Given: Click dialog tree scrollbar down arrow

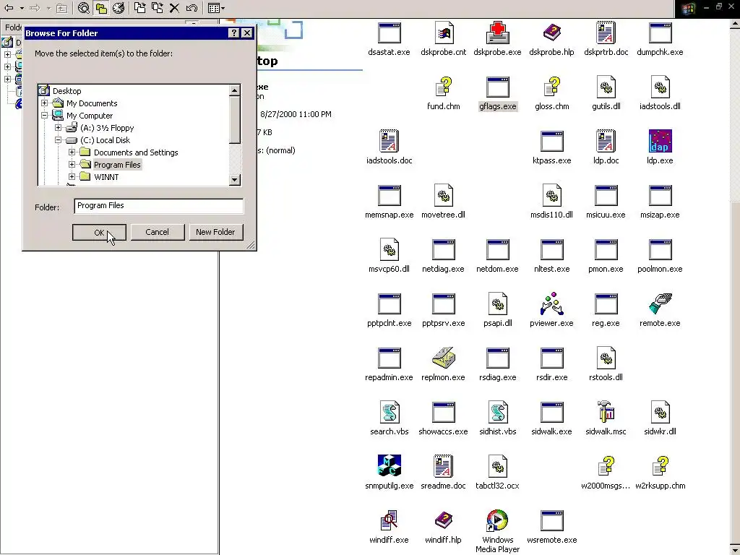Looking at the screenshot, I should (235, 180).
